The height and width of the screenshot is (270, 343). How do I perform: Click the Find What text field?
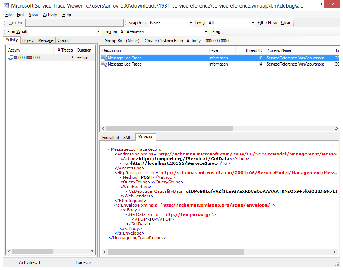click(63, 32)
